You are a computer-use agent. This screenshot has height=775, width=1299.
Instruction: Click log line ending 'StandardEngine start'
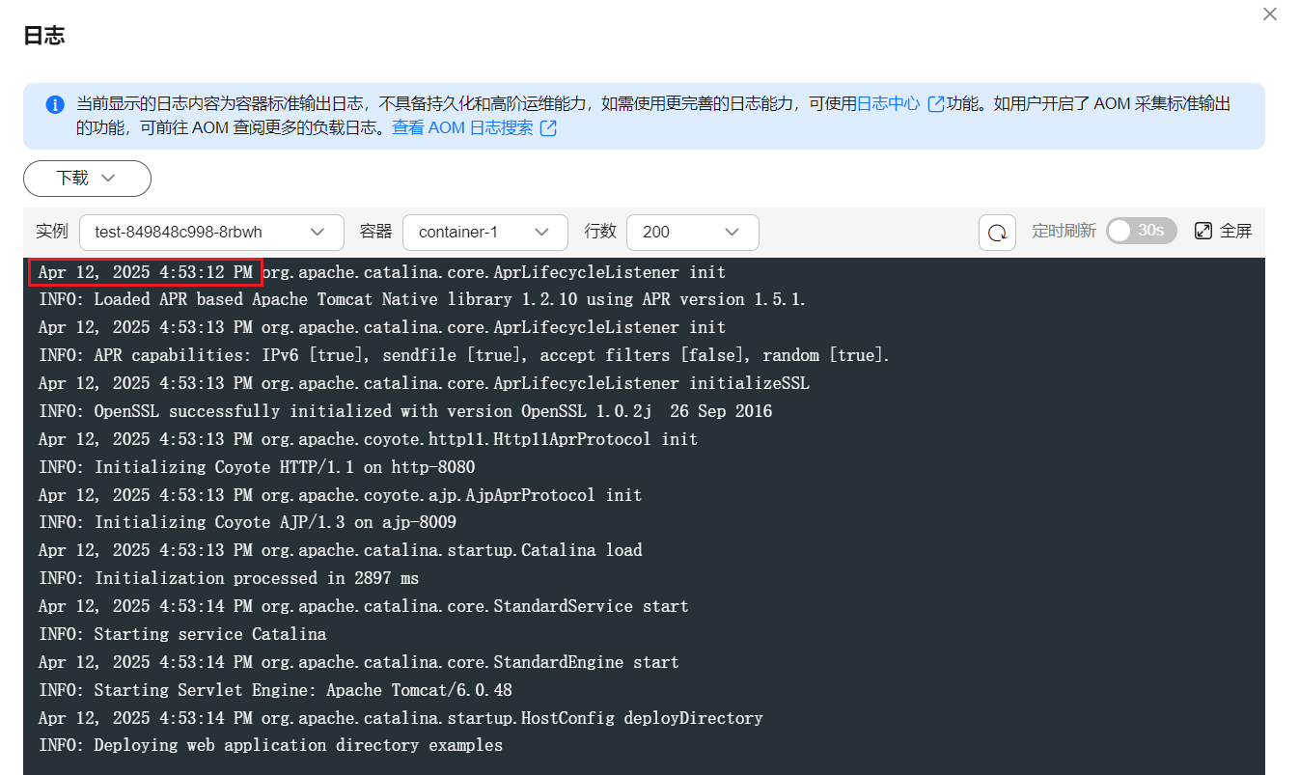coord(358,662)
